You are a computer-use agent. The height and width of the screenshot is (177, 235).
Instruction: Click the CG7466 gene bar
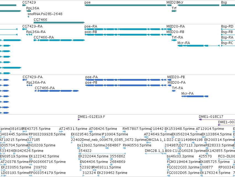59,23
